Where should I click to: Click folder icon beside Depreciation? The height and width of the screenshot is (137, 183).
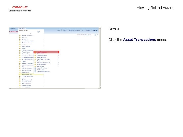pos(35,54)
